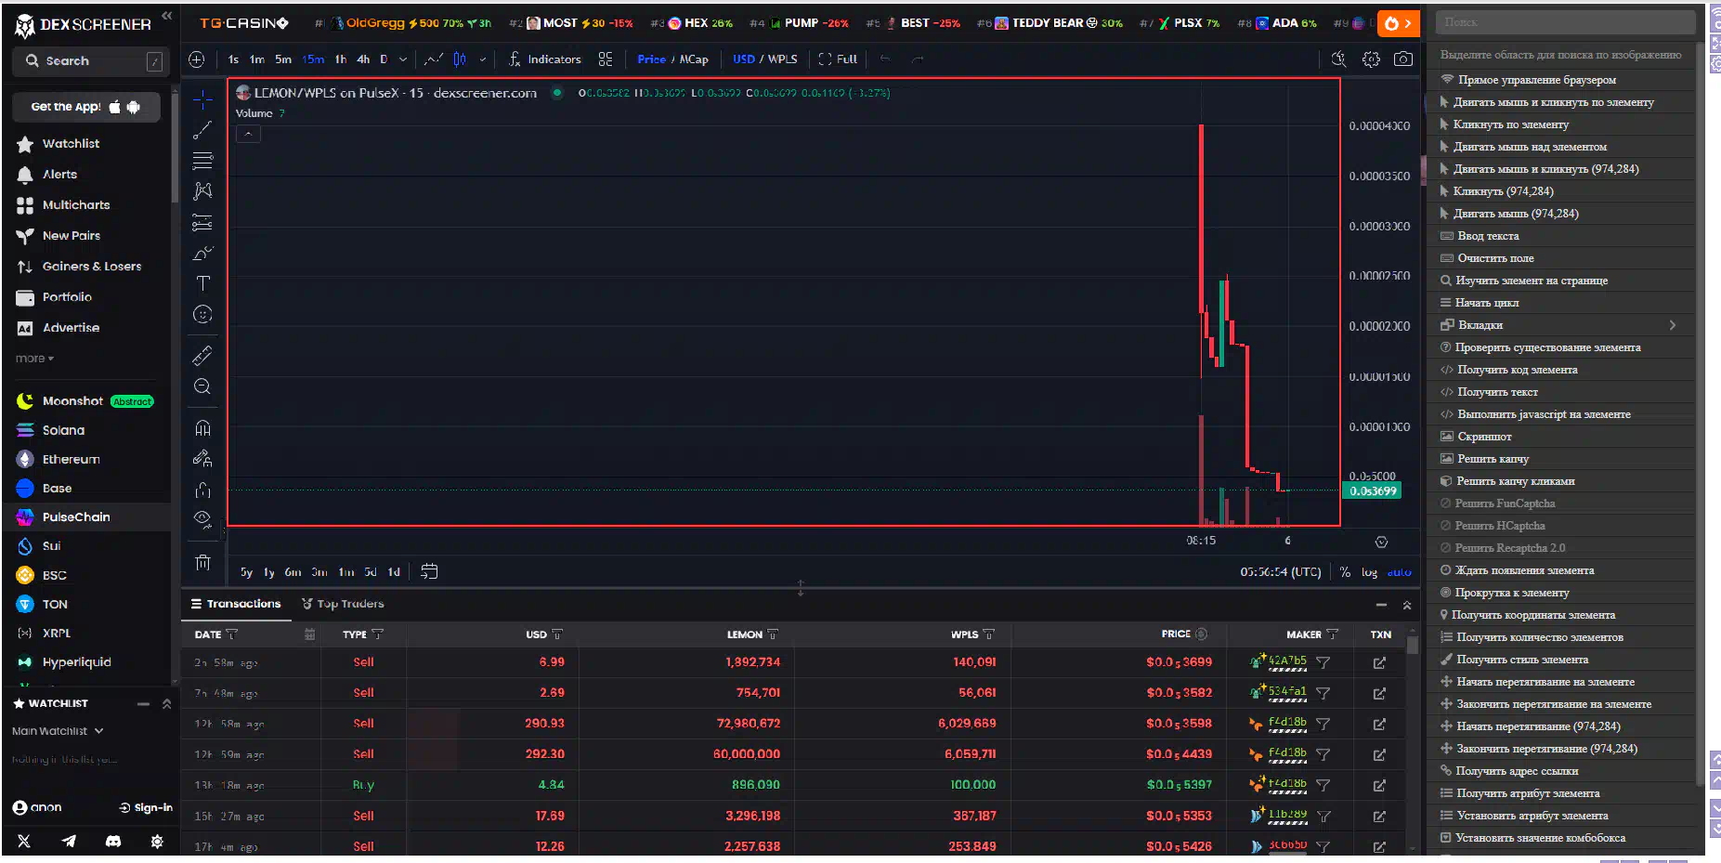The image size is (1721, 863).
Task: Open the Fibonacci retracement tool
Action: pos(202,161)
